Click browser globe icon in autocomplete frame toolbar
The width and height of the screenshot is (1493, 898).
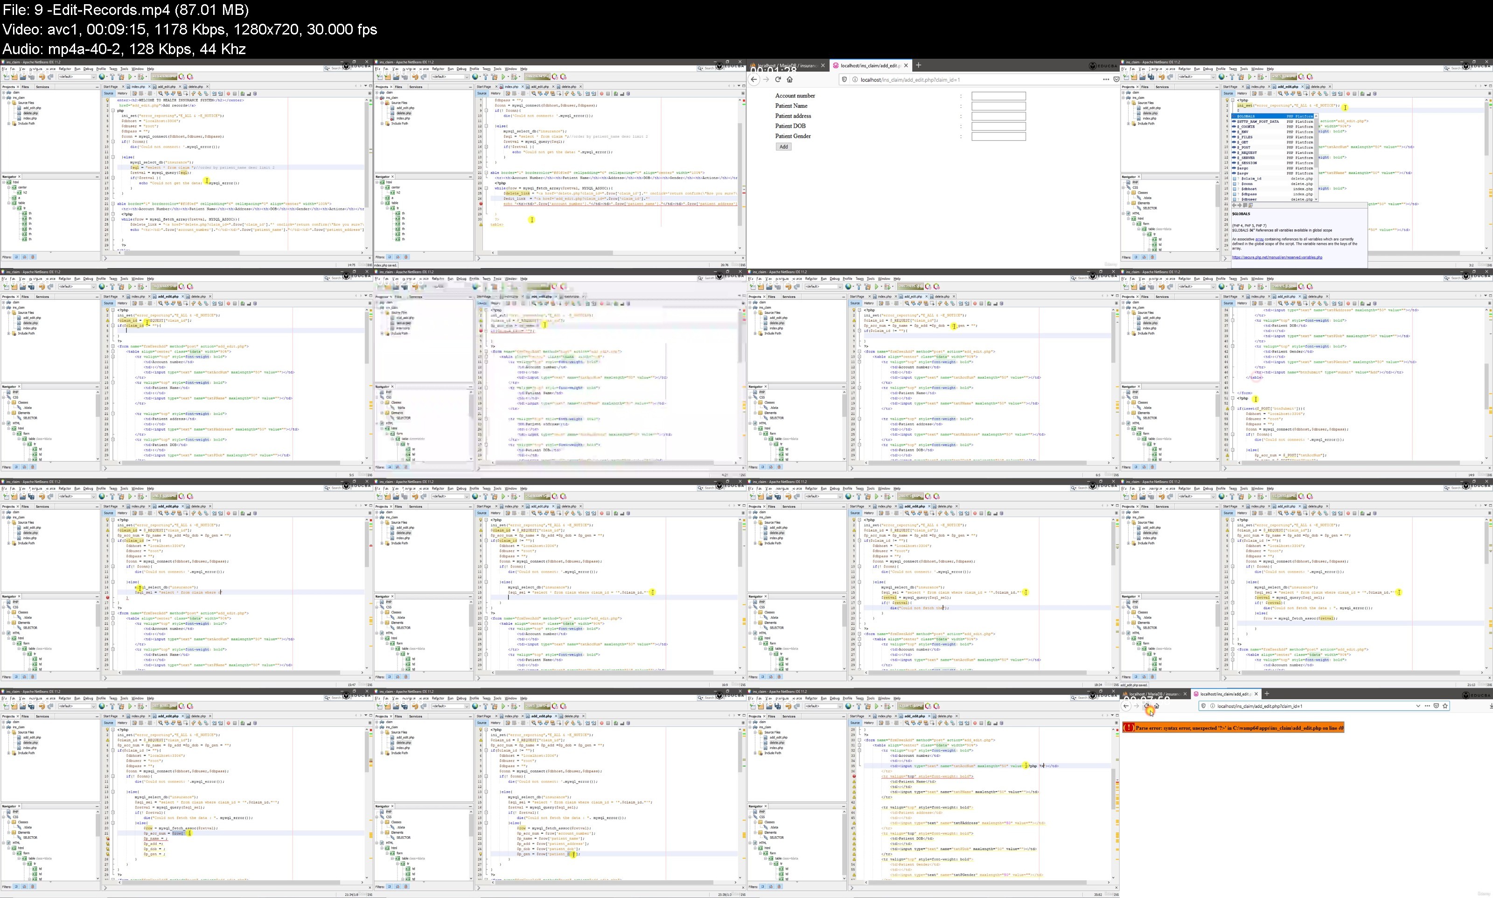tap(1222, 77)
